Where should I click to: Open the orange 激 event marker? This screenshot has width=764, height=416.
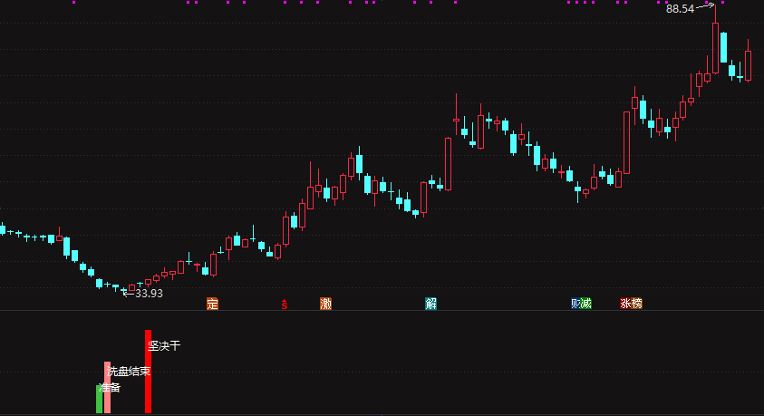coord(325,304)
